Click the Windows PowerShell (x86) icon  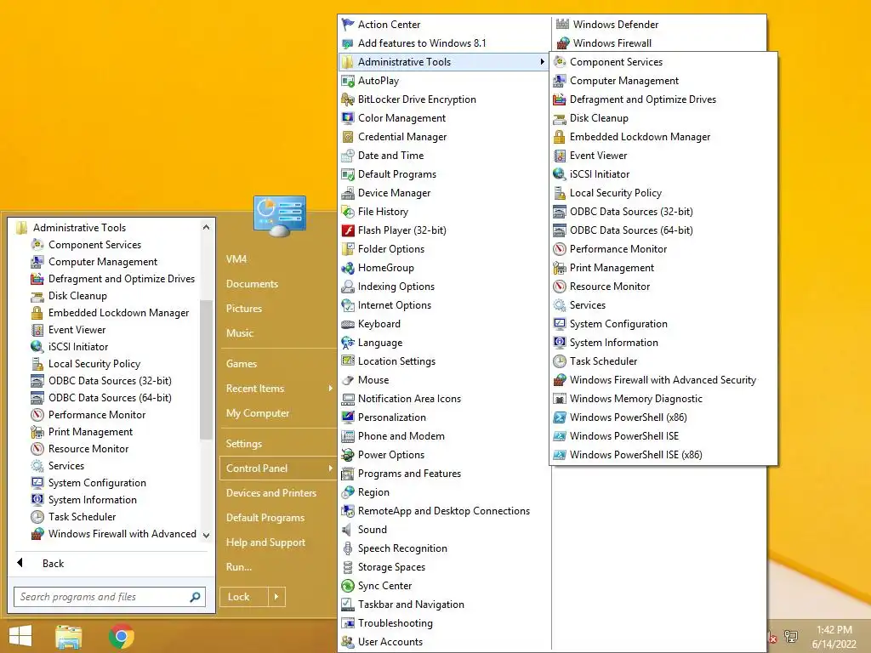[x=560, y=417]
